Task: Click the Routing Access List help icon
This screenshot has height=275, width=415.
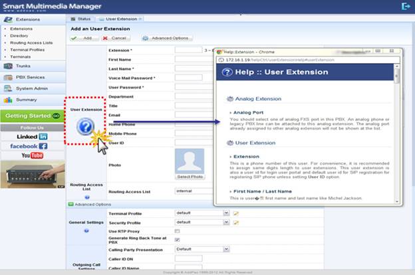Action: click(87, 197)
